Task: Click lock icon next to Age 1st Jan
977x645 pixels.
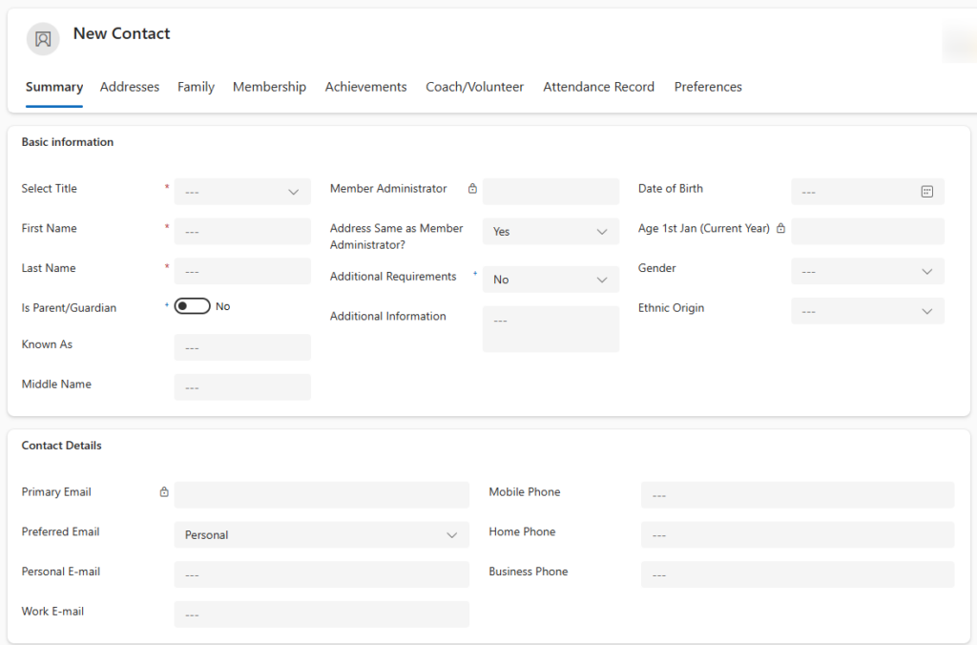Action: coord(780,229)
